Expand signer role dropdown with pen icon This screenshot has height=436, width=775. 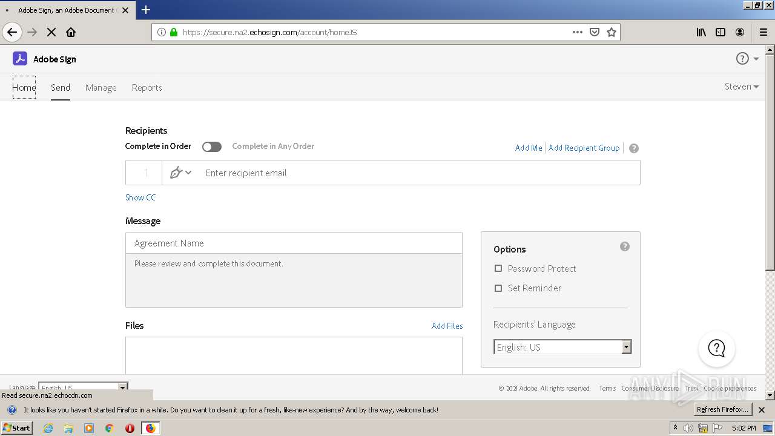180,173
